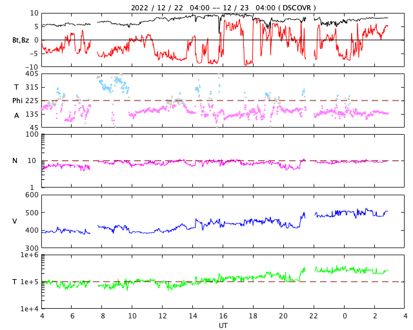Click the '-5' tick in the Bt,Bz panel
The image size is (413, 330).
tap(34, 53)
